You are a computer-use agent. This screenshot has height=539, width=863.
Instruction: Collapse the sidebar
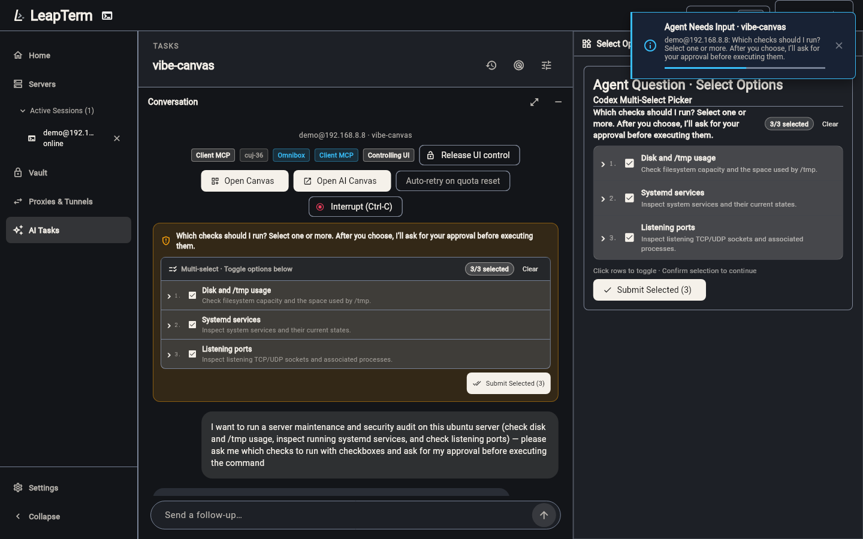[x=68, y=517]
